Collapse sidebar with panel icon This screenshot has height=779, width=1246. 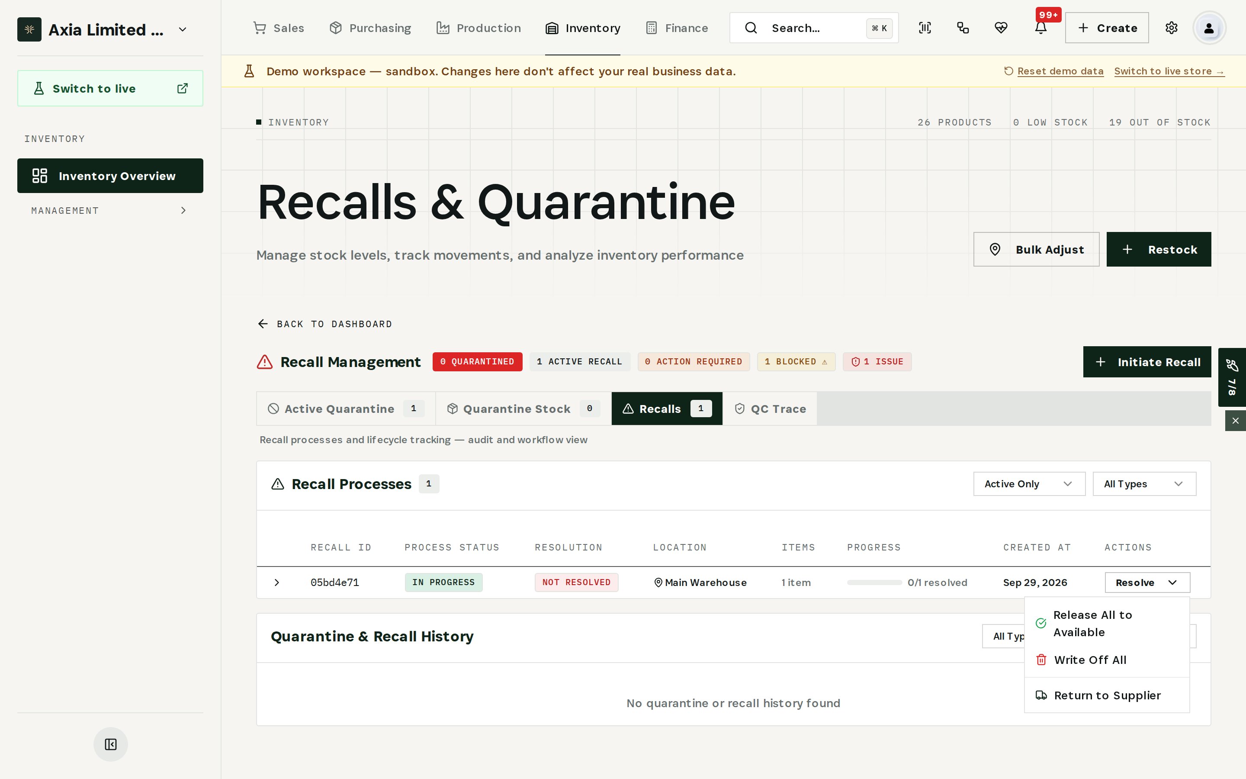click(111, 744)
